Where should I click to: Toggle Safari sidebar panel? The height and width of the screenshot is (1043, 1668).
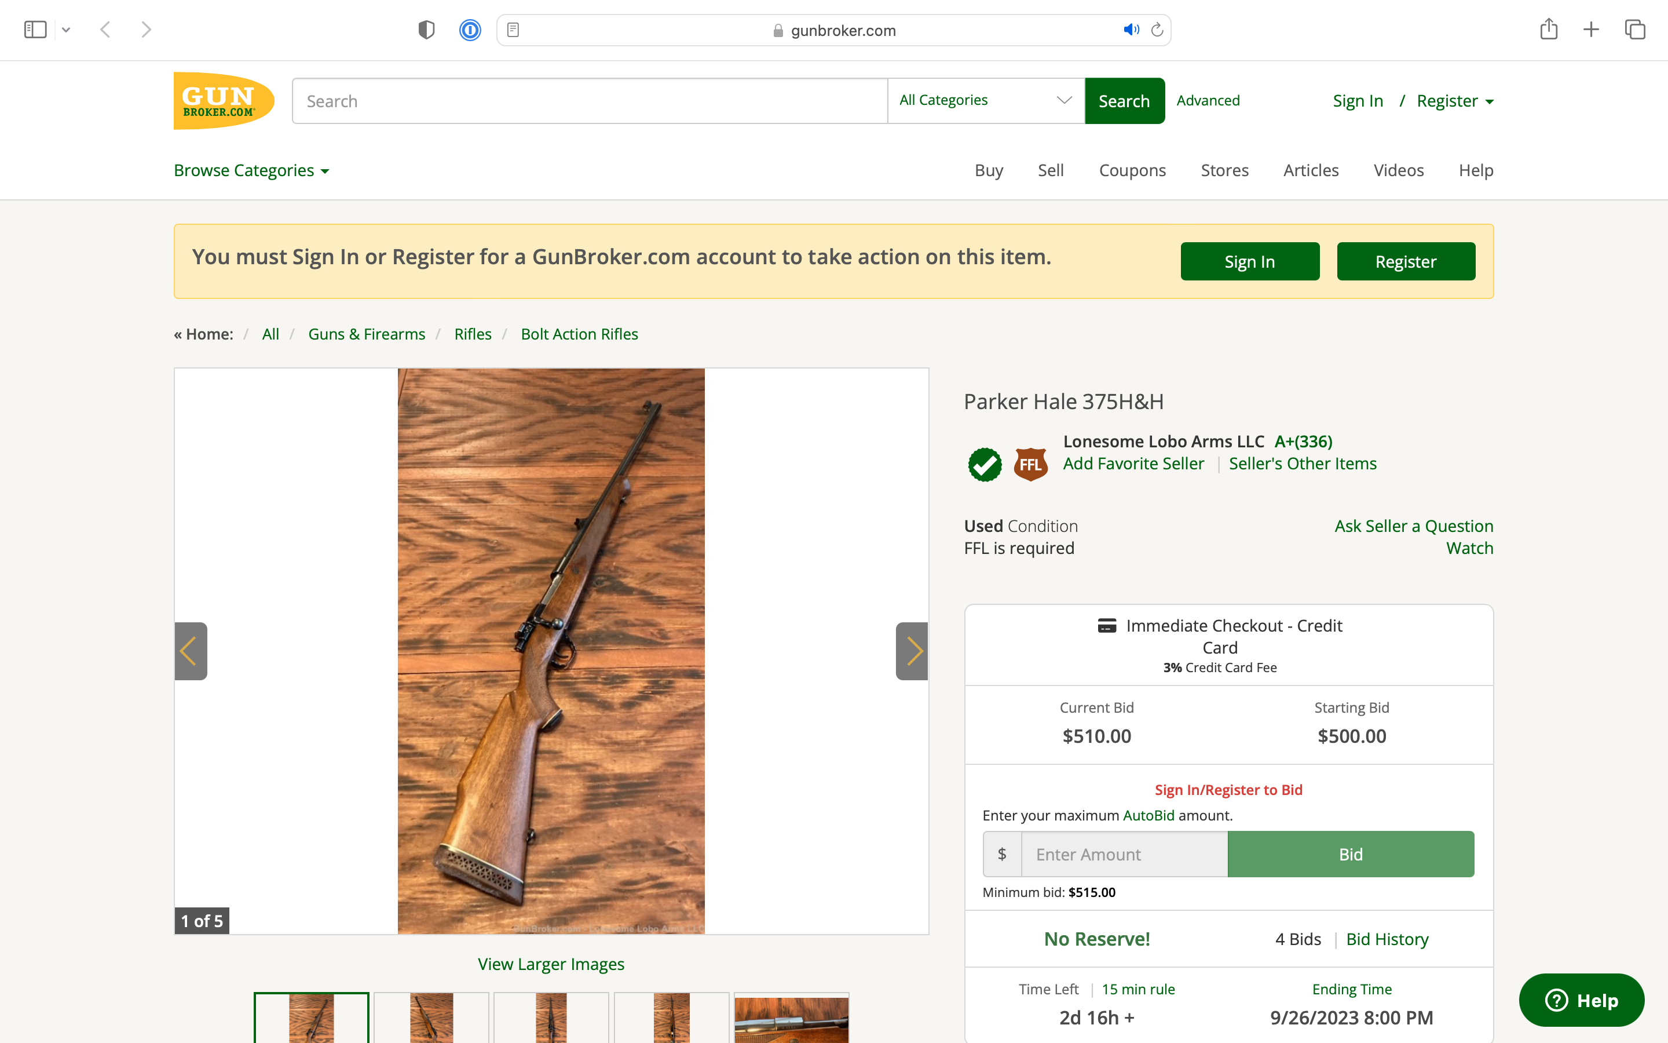[35, 30]
